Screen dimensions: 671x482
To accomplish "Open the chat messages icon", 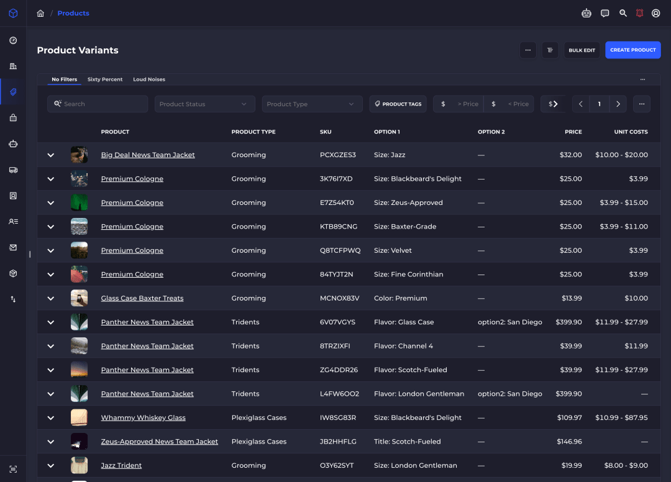I will [x=605, y=13].
